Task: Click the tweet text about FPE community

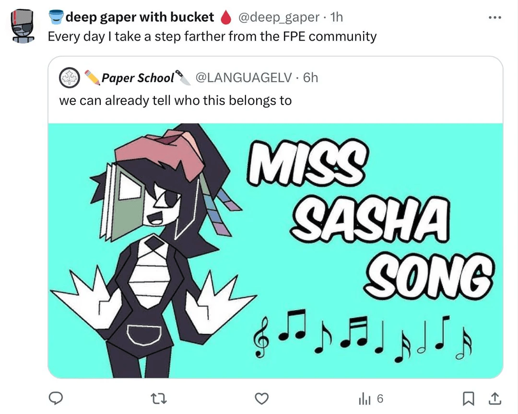Action: pyautogui.click(x=212, y=36)
